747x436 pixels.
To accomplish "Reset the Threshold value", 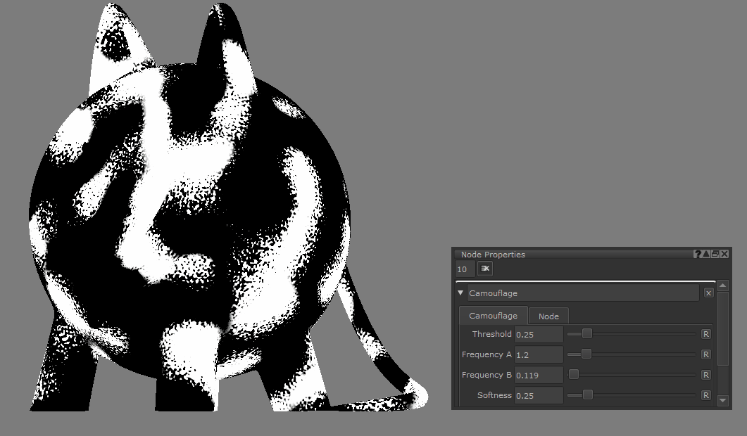I will pyautogui.click(x=705, y=334).
